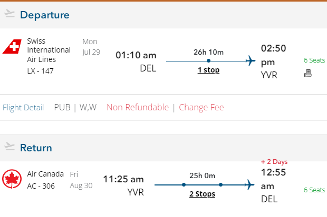Click the stop dot on departure route
Image resolution: width=327 pixels, height=217 pixels.
tap(209, 61)
